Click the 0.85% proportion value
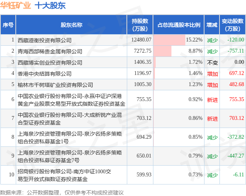Image resolution: width=246 pixels, height=196 pixels. (196, 137)
